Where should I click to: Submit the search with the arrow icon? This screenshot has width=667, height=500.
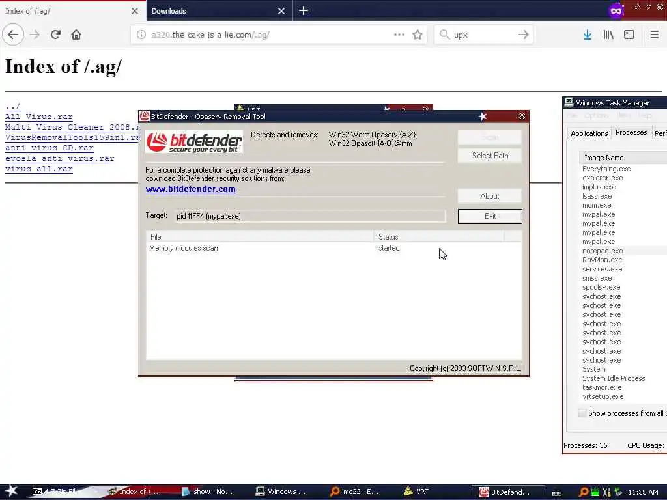[x=524, y=35]
